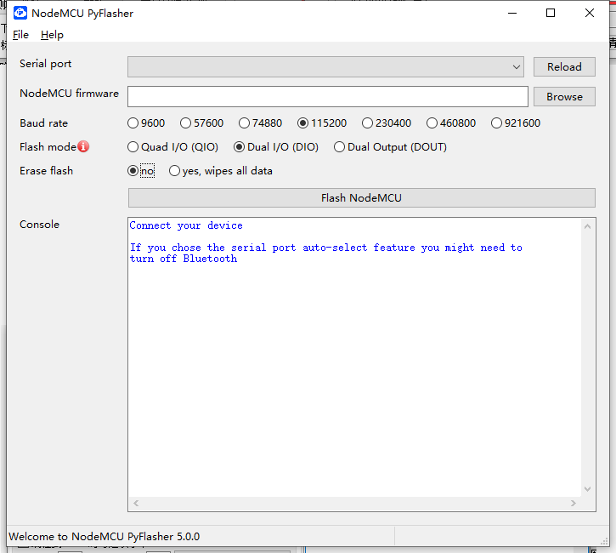This screenshot has height=553, width=616.
Task: Click 'Connect your device' console text
Action: click(186, 225)
